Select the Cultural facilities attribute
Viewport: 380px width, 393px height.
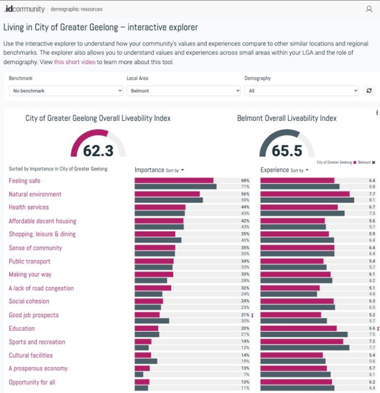pos(31,356)
